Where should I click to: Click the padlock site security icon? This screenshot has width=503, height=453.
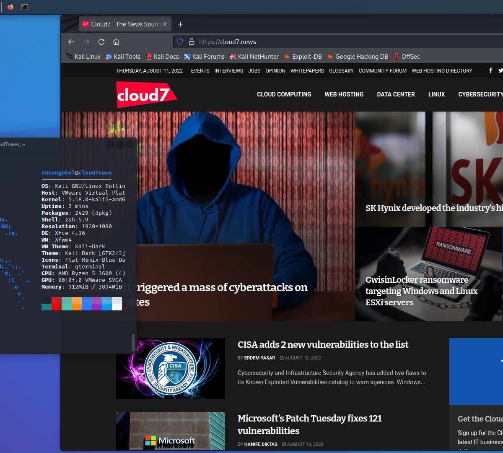[192, 42]
